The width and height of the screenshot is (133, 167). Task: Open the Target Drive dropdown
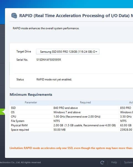pos(68,52)
